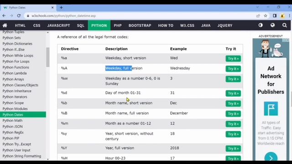Open the SQL tutorial in navbar
This screenshot has width=292, height=164.
pos(81,26)
